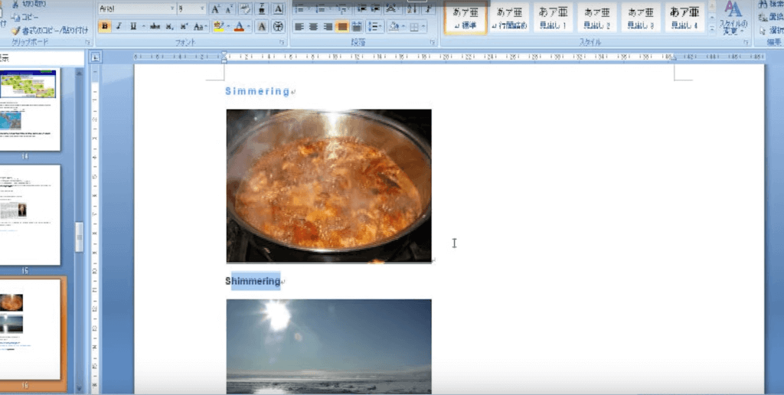Click the Format Painter brush icon

[x=15, y=29]
